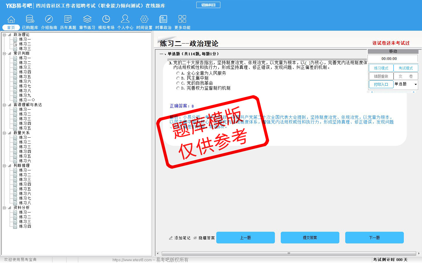Image resolution: width=422 pixels, height=263 pixels.
Task: Open 政治理论 练习二 document icon
Action: point(15,44)
